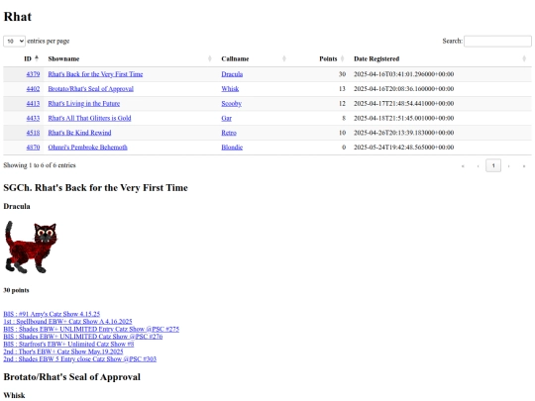Open 2nd Thor's EBW+ Catz Show May.19.2025
The width and height of the screenshot is (535, 401).
pos(63,351)
